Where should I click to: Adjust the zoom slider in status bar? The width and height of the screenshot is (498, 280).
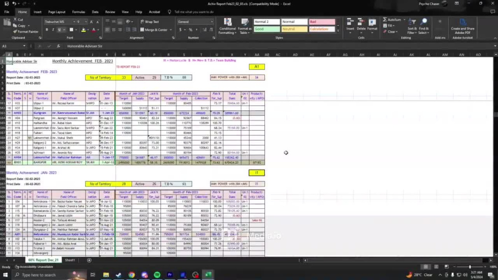coord(470,267)
